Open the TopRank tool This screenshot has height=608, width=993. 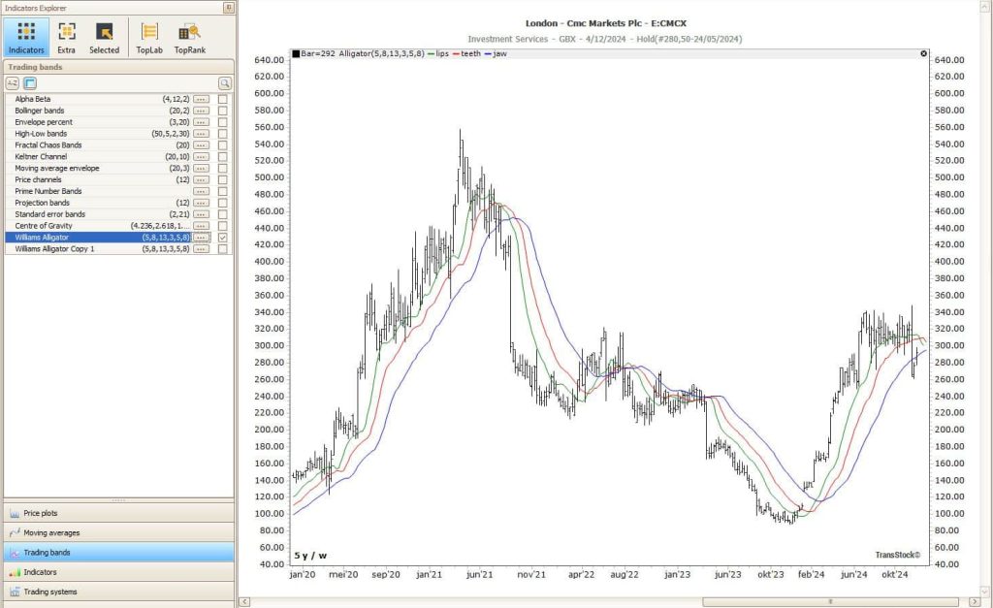189,37
